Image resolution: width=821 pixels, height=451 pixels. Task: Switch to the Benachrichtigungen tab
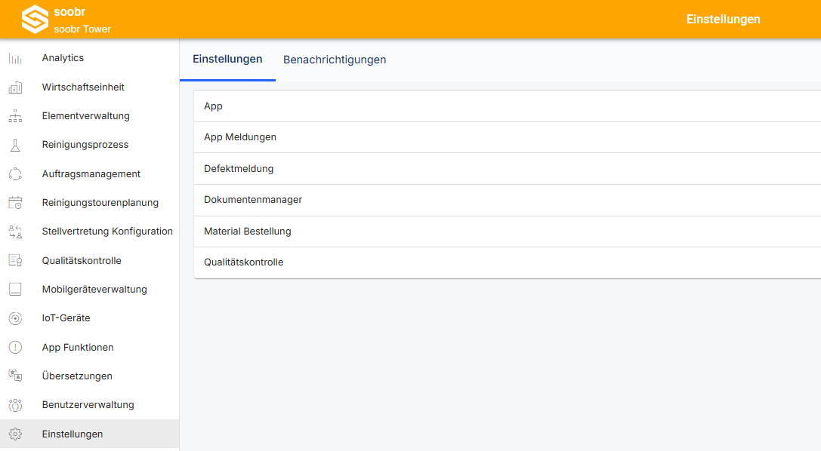click(335, 60)
